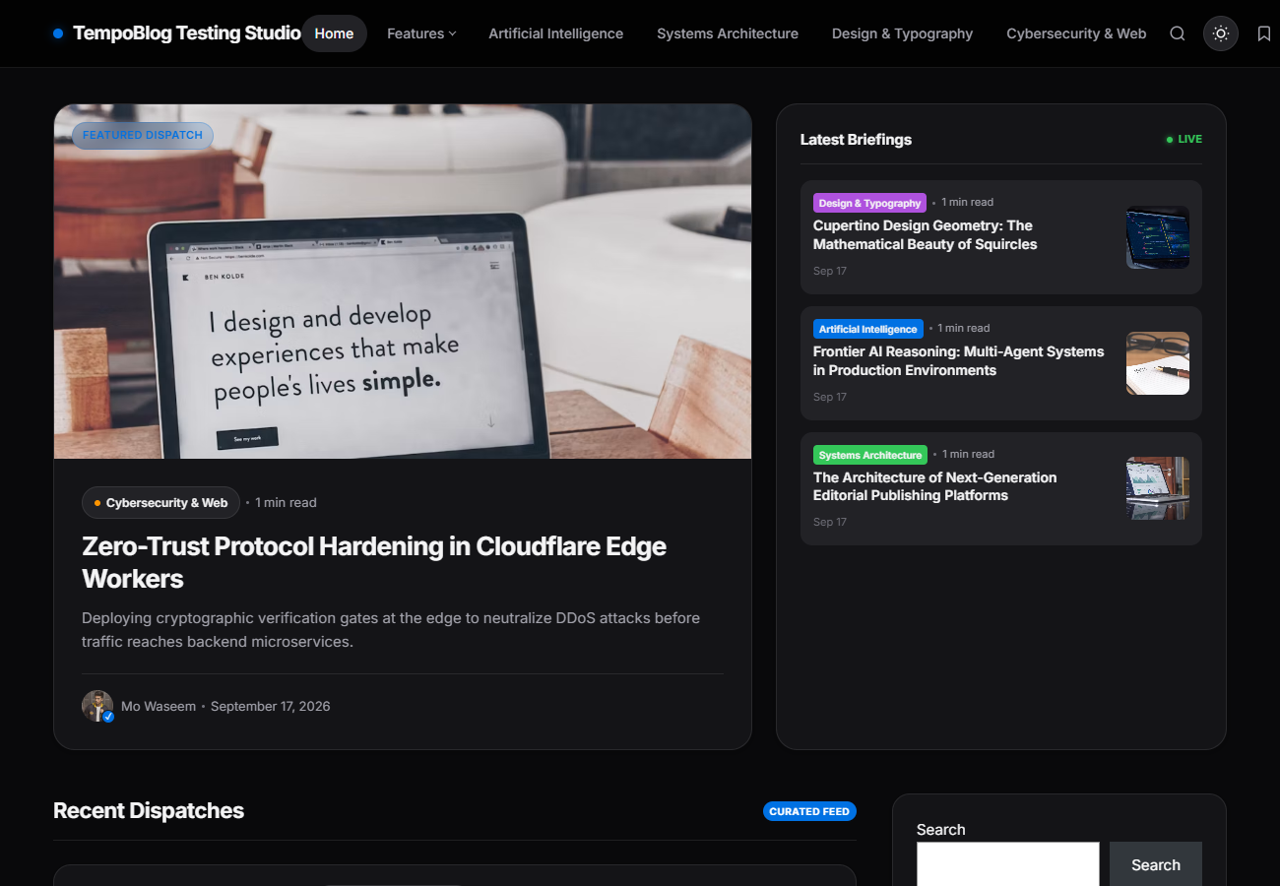Open the Cupertino Design Geometry thumbnail

click(1158, 237)
